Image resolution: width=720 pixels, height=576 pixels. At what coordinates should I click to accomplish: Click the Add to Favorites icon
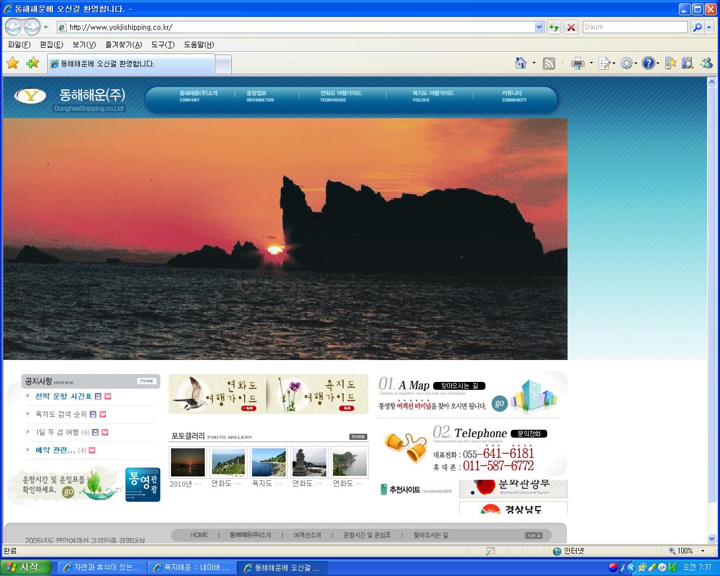click(33, 64)
